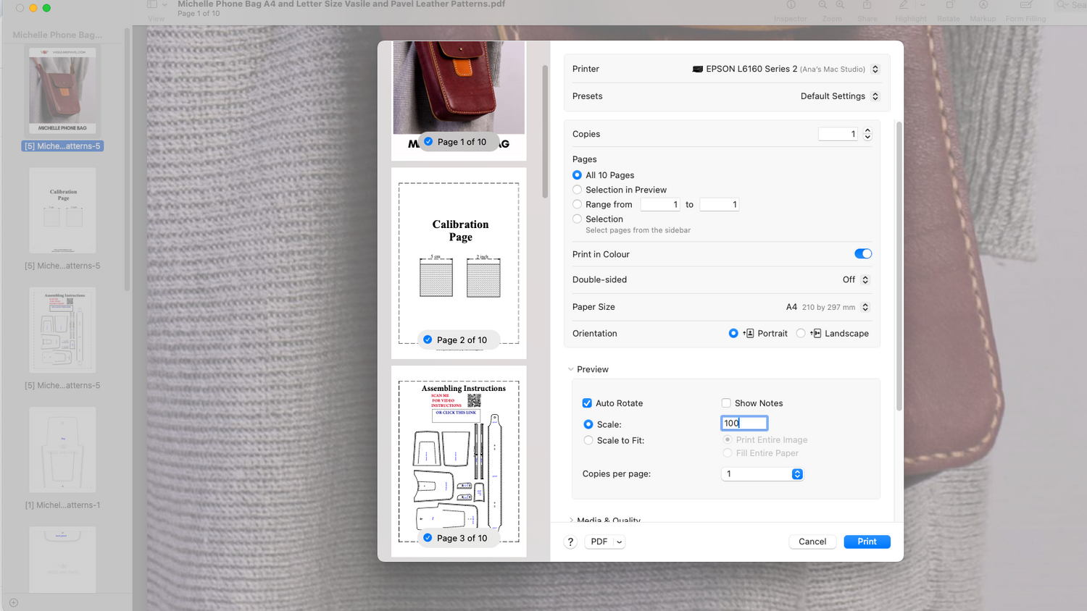Image resolution: width=1087 pixels, height=611 pixels.
Task: Click the Scale percentage input field
Action: tap(744, 424)
